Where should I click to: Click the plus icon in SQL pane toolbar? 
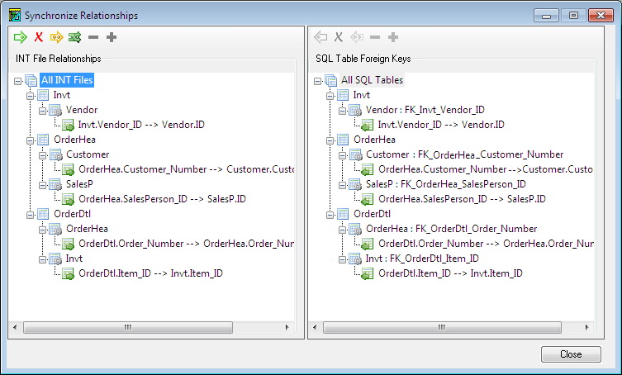point(393,37)
